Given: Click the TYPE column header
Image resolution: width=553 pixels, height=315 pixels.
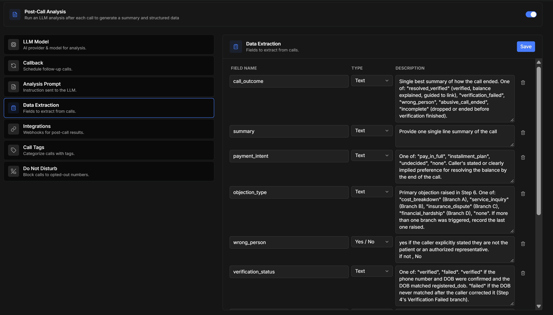Looking at the screenshot, I should pos(357,68).
